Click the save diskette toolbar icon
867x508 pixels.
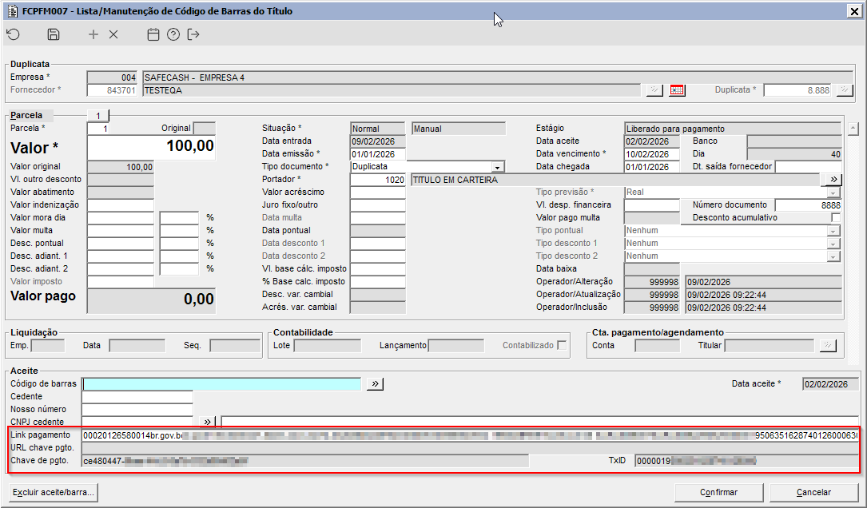pyautogui.click(x=53, y=34)
